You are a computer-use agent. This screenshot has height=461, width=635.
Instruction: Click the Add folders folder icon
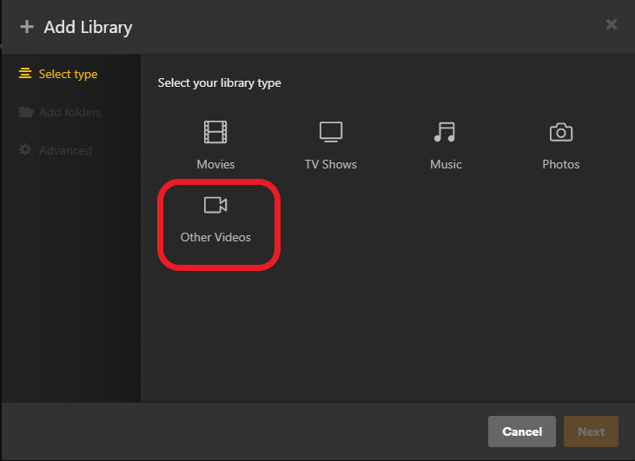click(x=26, y=112)
